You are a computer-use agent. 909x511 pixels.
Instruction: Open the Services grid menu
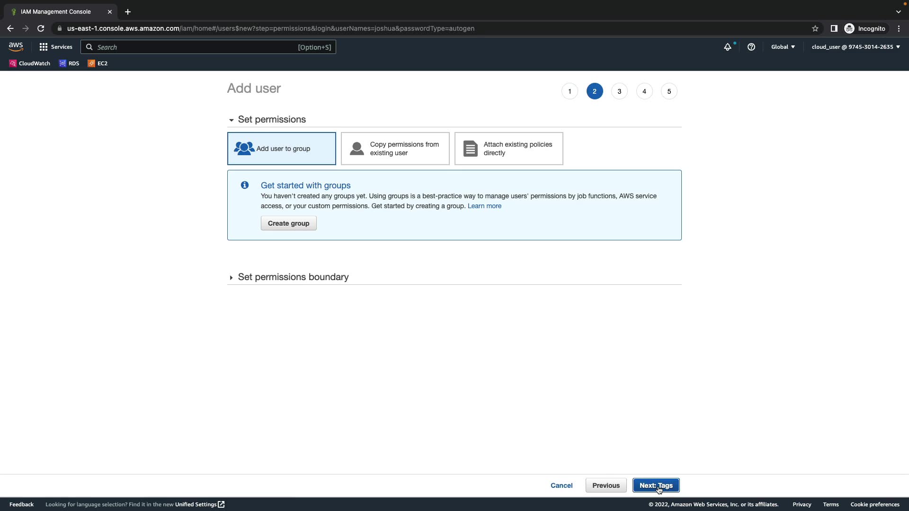[56, 47]
